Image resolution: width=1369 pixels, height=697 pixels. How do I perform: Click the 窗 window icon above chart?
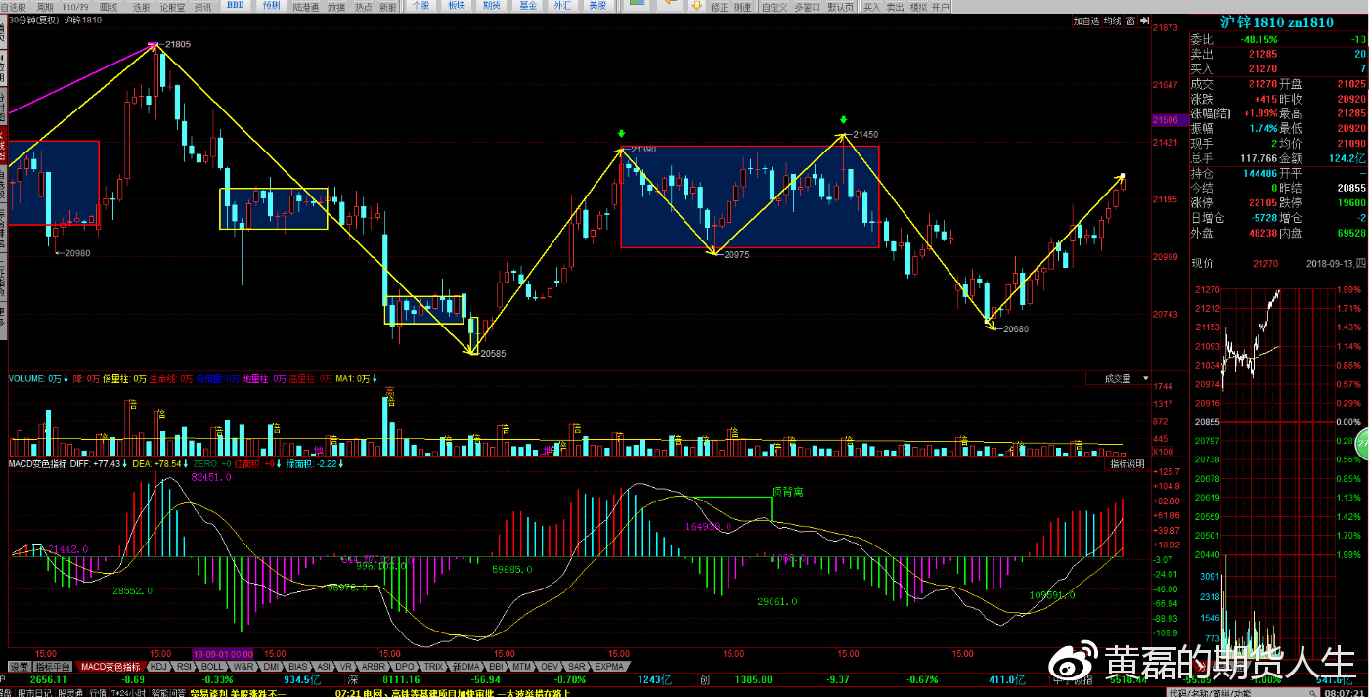(1129, 20)
